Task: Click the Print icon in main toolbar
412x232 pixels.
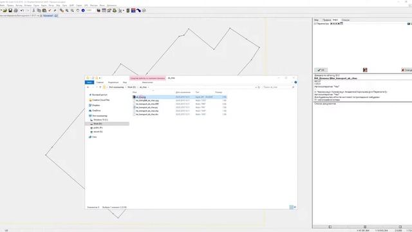Action: pos(15,10)
